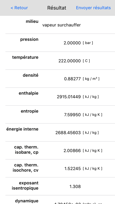Tap Envoyer résultats link
This screenshot has width=115, height=204.
pyautogui.click(x=93, y=8)
